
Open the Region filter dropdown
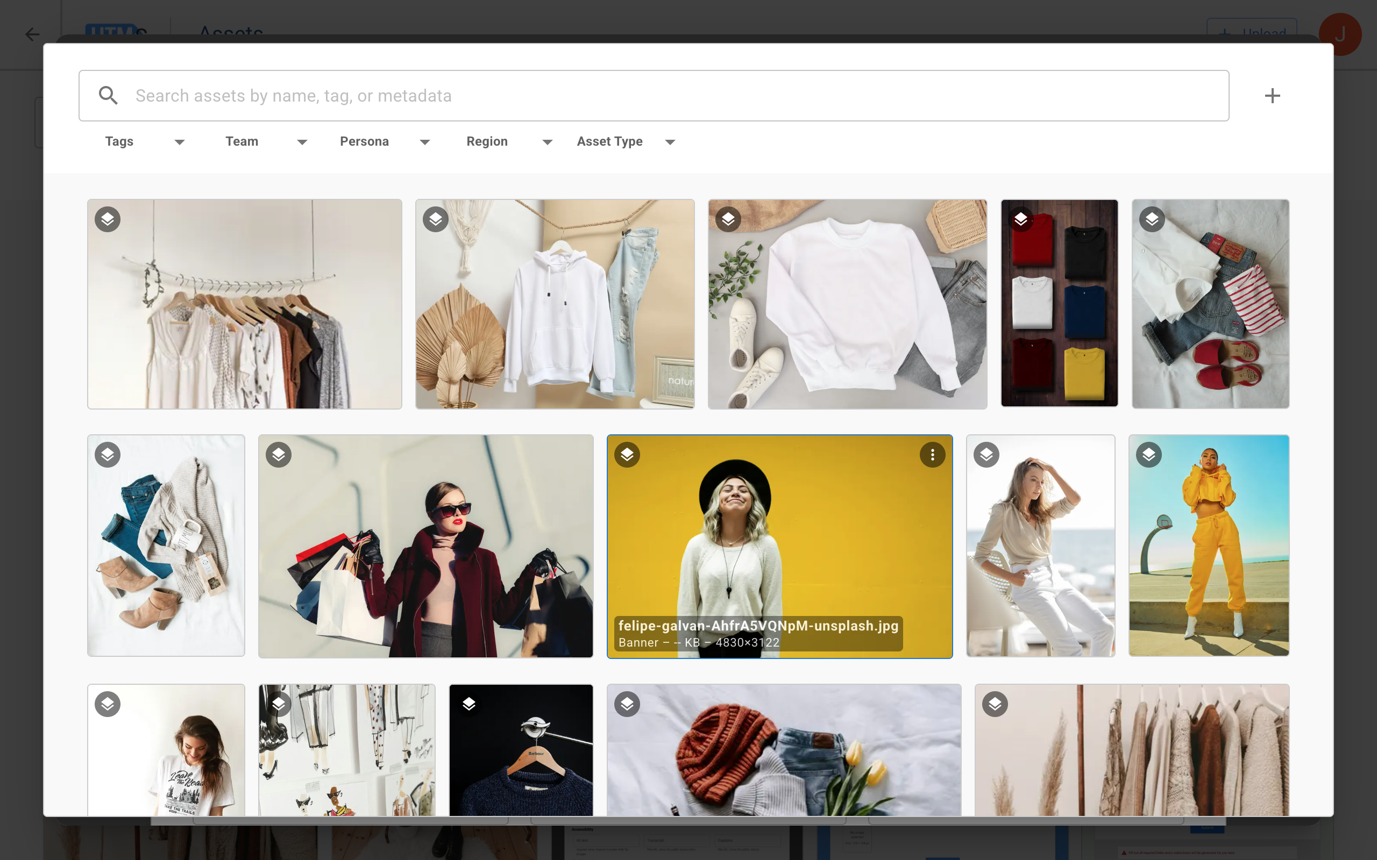coord(509,141)
